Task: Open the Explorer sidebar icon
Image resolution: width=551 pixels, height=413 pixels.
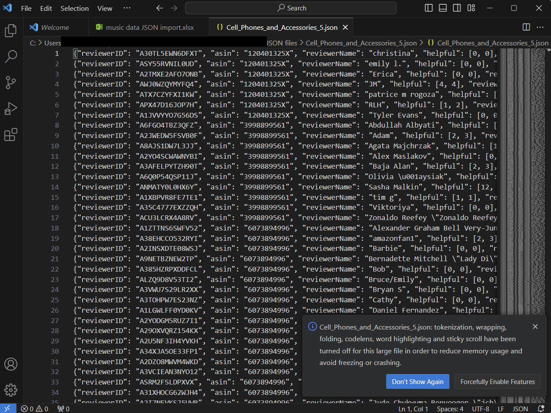Action: (11, 30)
